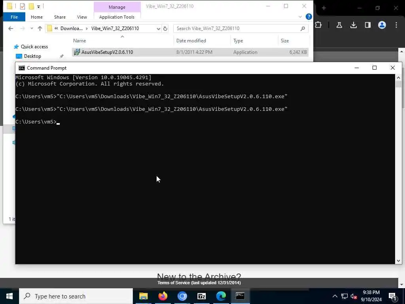This screenshot has height=304, width=405.
Task: Expand the Explorer ribbon chevron
Action: pos(300,17)
